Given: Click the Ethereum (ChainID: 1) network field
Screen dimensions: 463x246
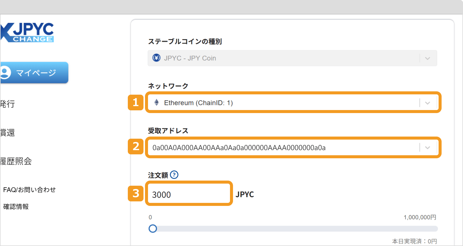Looking at the screenshot, I should [271, 102].
